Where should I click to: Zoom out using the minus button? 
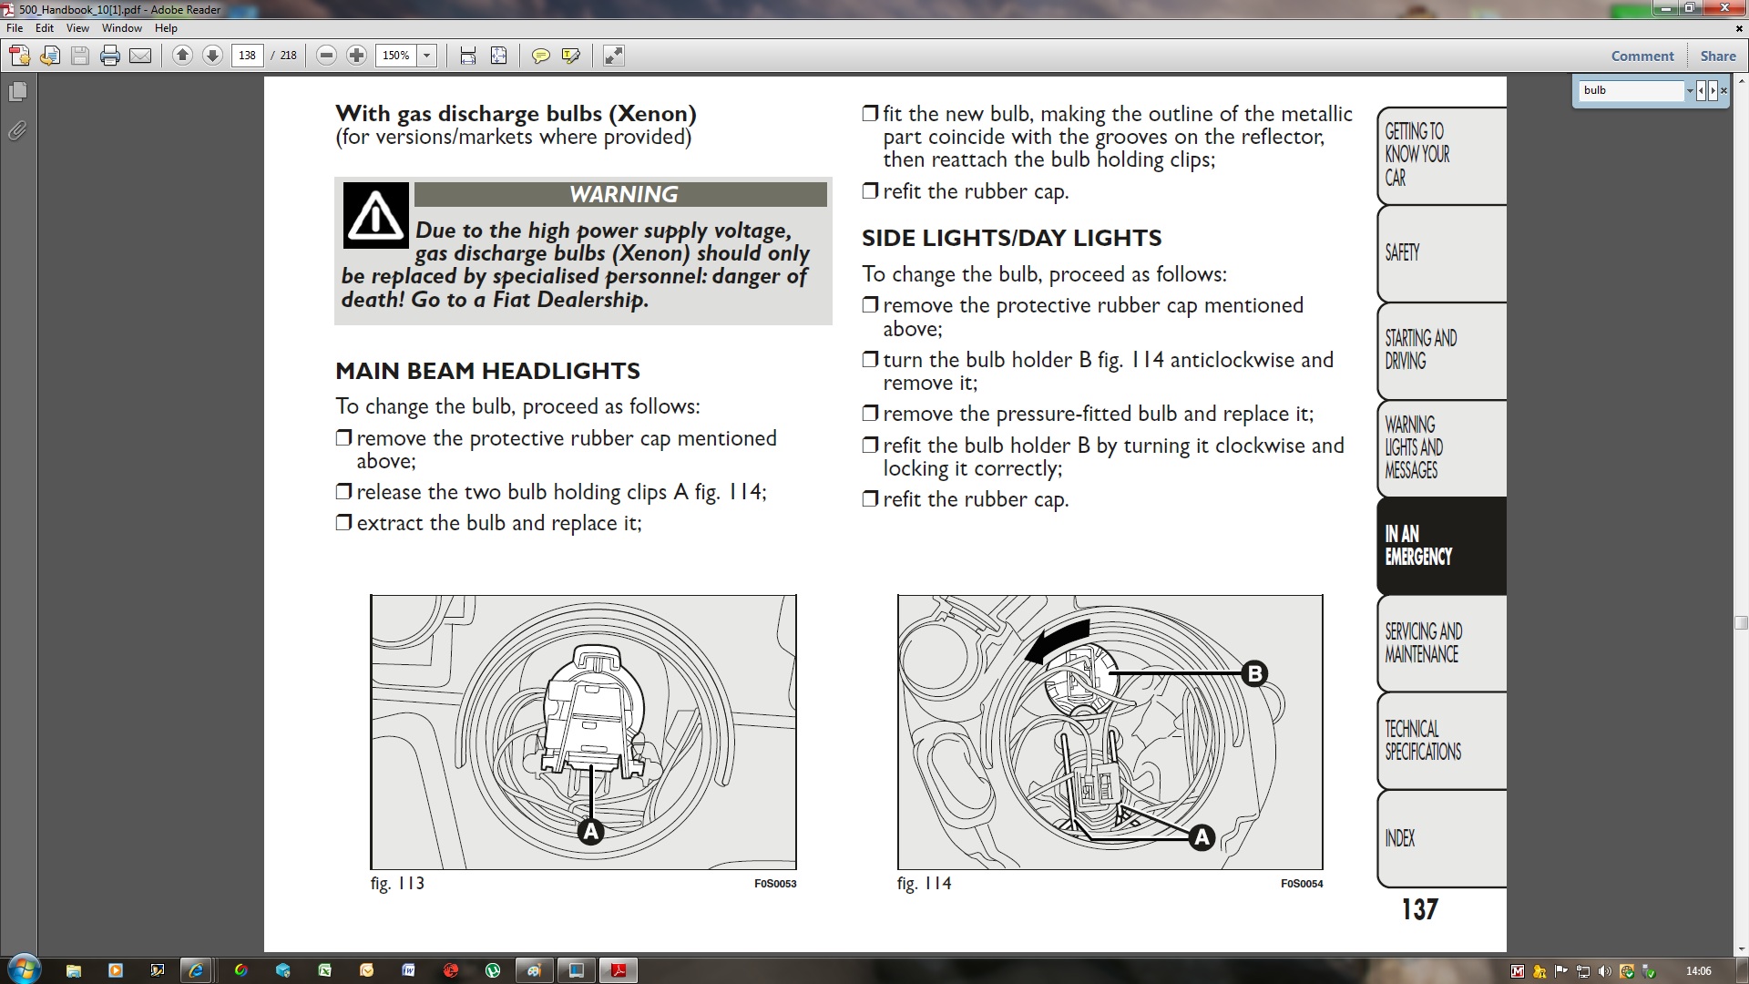pos(326,56)
